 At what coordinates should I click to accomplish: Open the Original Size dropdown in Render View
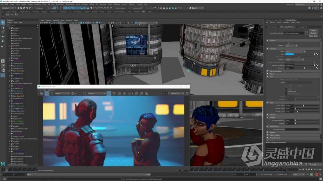(177, 93)
